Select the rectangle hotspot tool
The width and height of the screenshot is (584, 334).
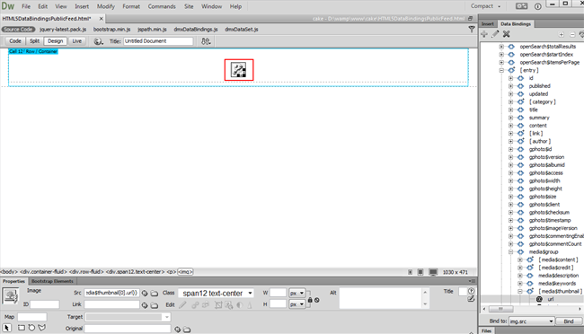pyautogui.click(x=22, y=328)
